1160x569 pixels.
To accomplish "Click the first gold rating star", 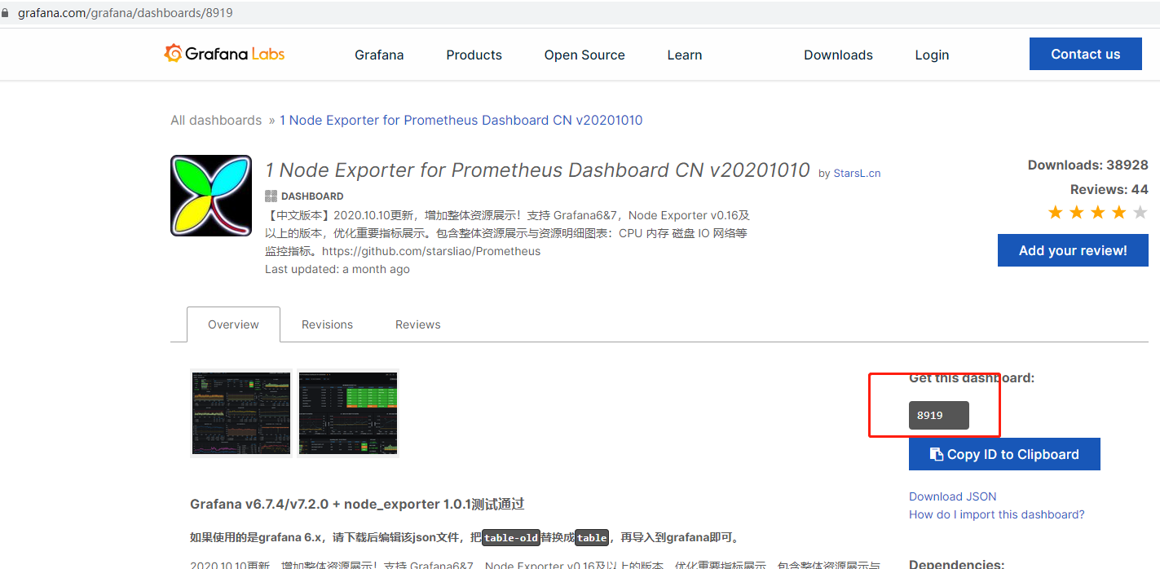I will click(1056, 213).
